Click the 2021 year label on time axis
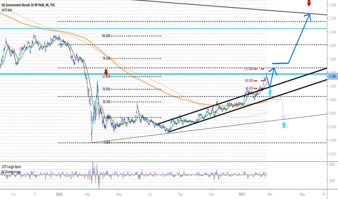 coord(242,194)
